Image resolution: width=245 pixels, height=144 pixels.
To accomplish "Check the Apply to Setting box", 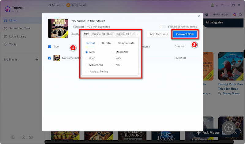I will pyautogui.click(x=87, y=72).
